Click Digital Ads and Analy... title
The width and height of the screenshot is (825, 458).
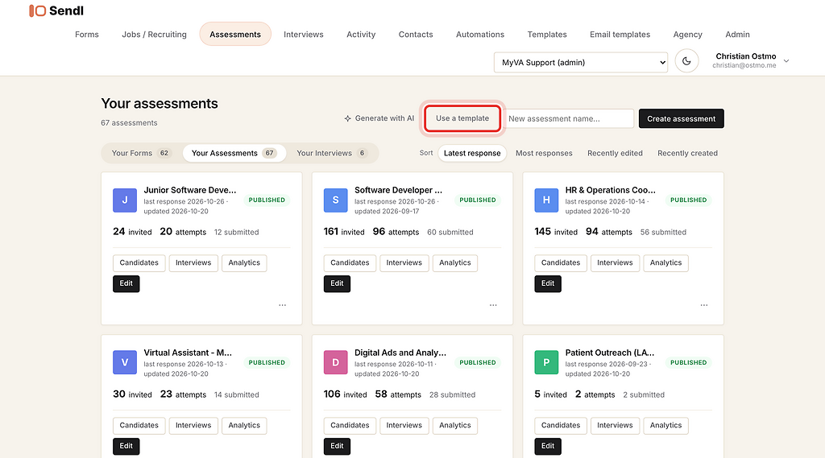coord(400,353)
